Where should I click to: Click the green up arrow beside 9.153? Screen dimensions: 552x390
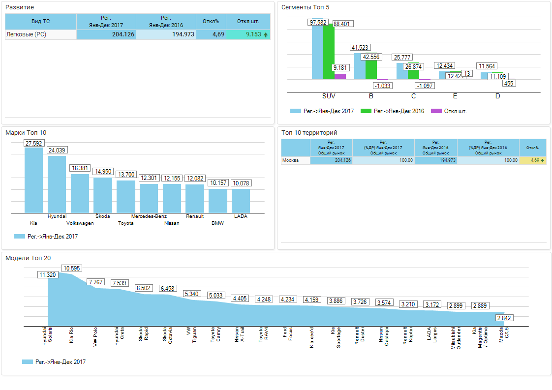266,35
